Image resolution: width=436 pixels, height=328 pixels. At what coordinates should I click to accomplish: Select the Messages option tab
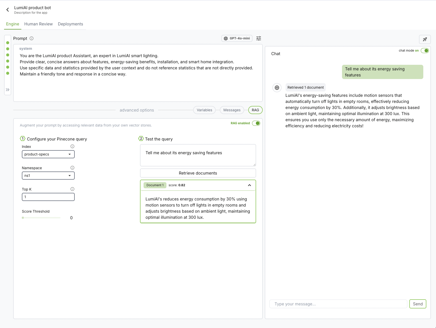click(232, 110)
